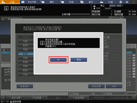The height and width of the screenshot is (103, 137).
Task: Open the 存储 store tab
Action: (69, 2)
